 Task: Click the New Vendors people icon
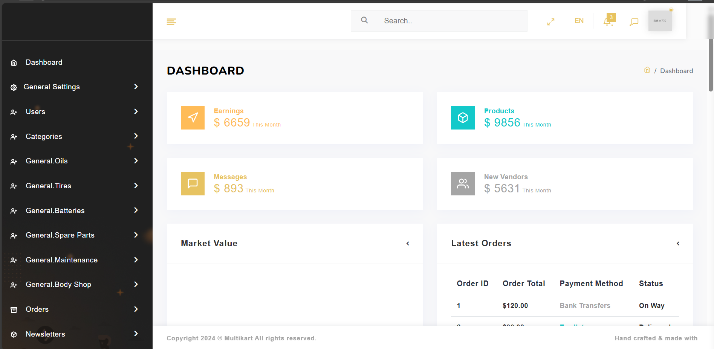pyautogui.click(x=463, y=184)
